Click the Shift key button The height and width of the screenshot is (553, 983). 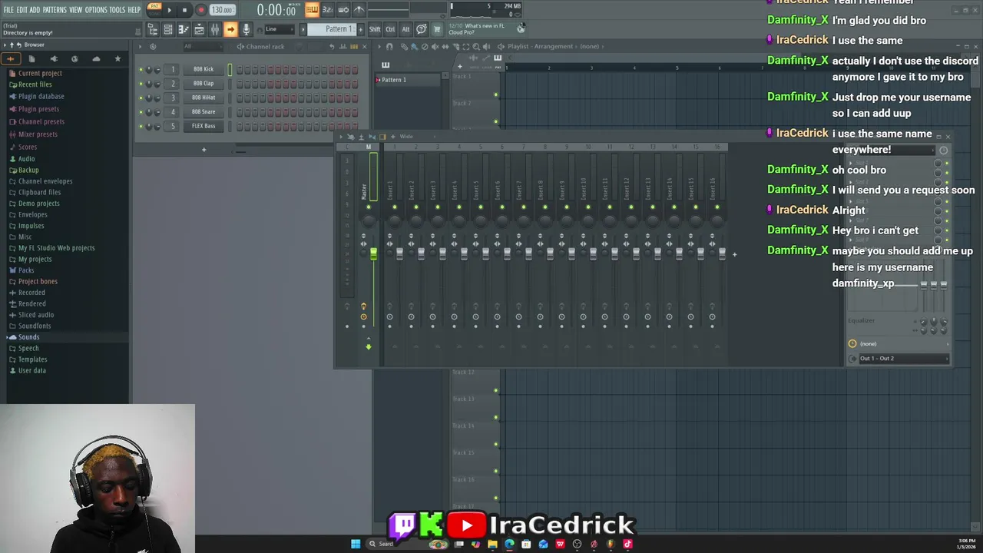(375, 29)
